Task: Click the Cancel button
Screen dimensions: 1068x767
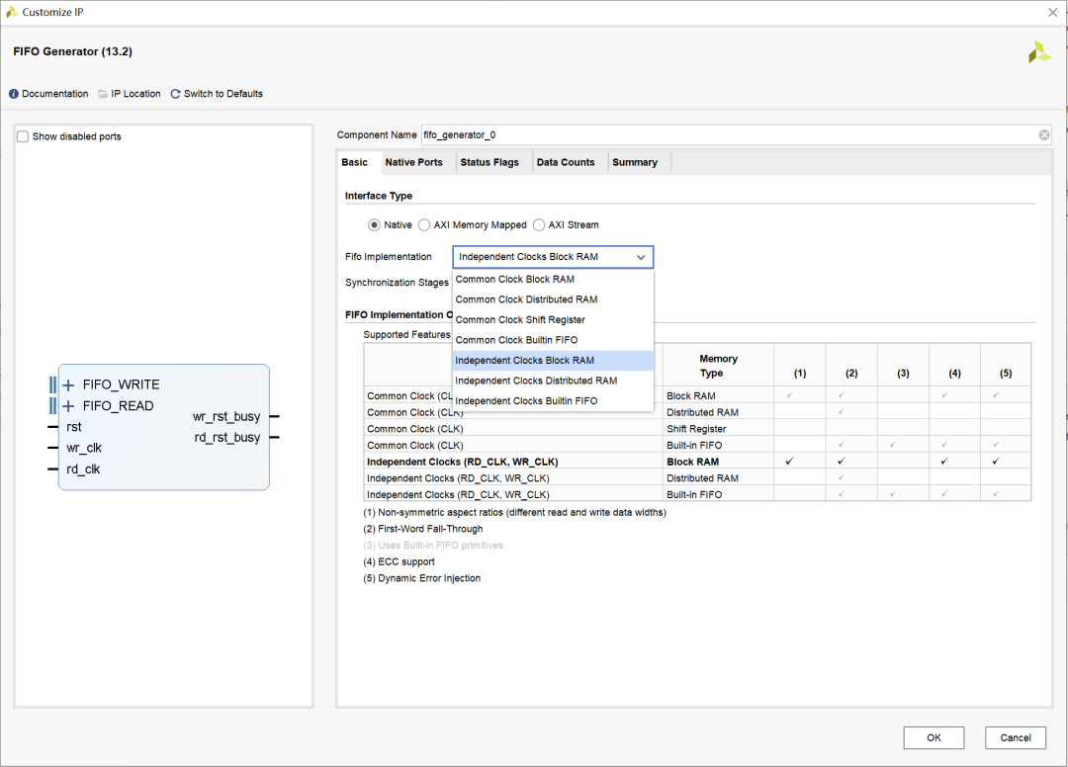Action: pos(1016,737)
